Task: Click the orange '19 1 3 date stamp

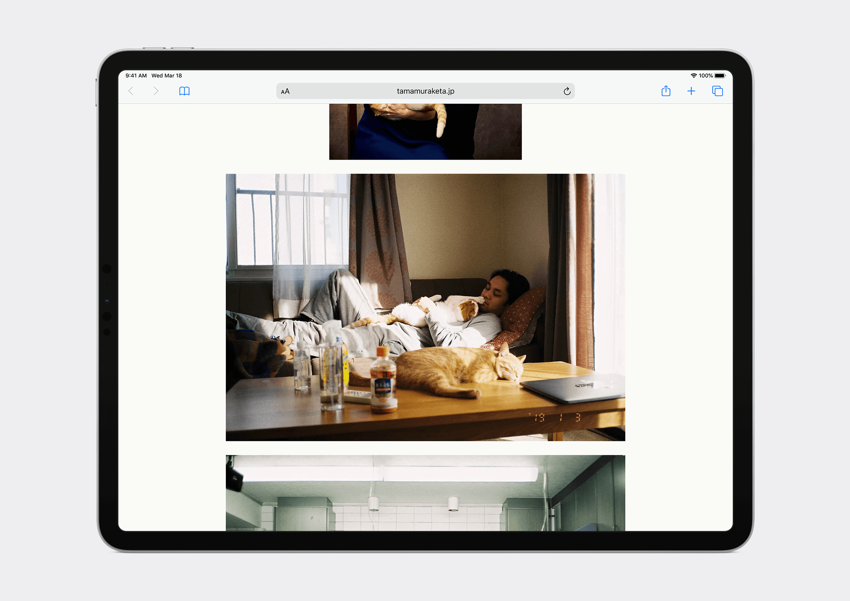Action: (556, 417)
